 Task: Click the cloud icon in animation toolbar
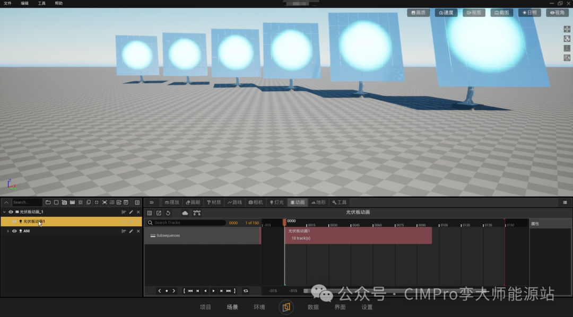point(185,213)
